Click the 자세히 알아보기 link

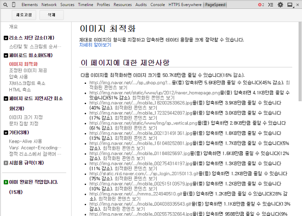pyautogui.click(x=95, y=45)
